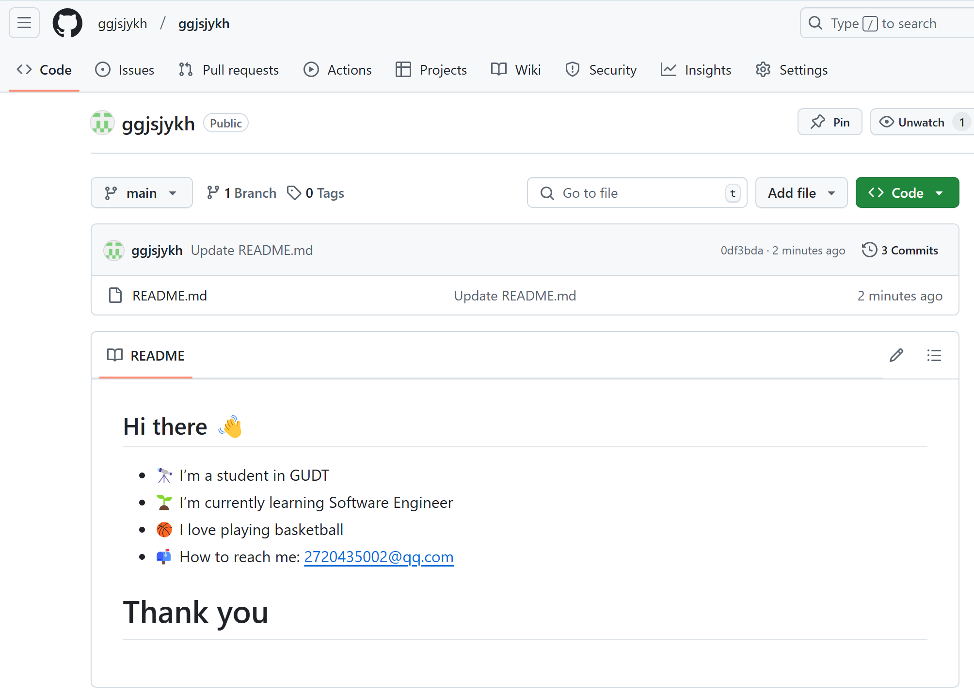
Task: Open the Settings tab
Action: 792,70
